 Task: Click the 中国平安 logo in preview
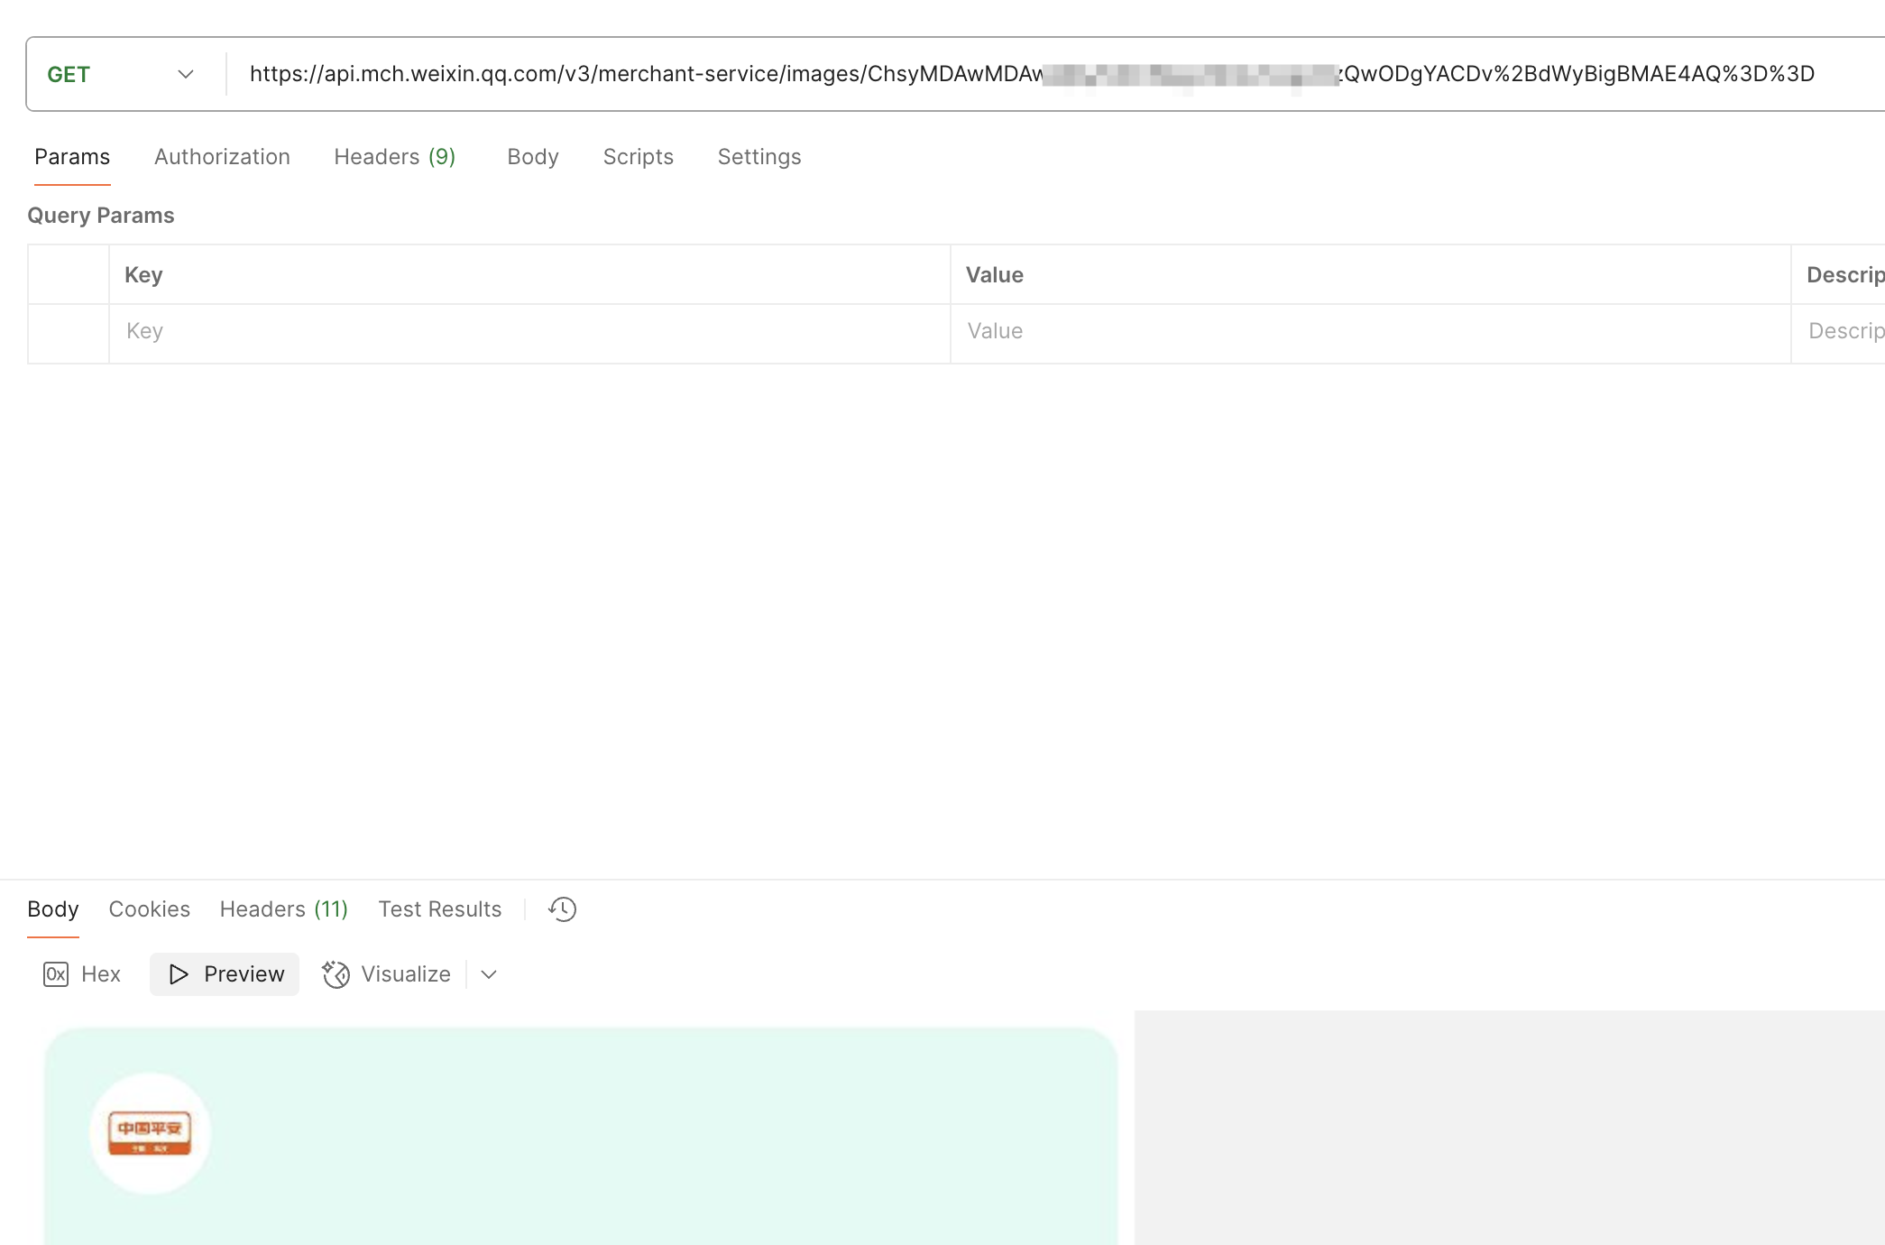pos(150,1133)
